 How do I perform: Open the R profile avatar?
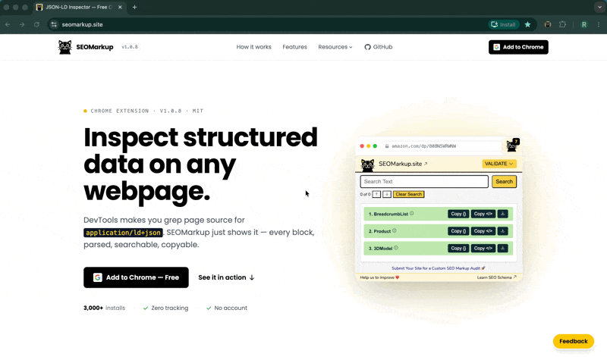[583, 24]
